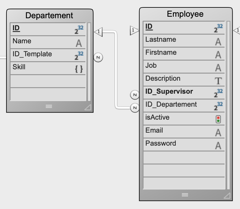Click the Long Integer icon beside Departement ID
The height and width of the screenshot is (209, 240).
[x=79, y=30]
